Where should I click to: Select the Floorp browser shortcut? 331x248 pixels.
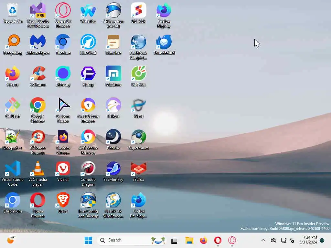click(88, 77)
